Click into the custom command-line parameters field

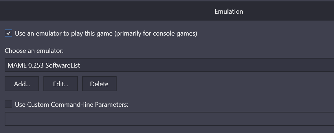[x=169, y=119]
